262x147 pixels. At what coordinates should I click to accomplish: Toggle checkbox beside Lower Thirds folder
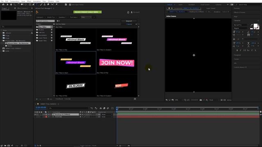point(52,38)
